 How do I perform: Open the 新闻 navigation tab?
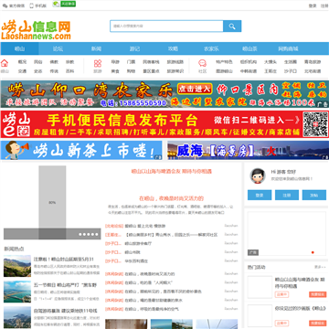(96, 48)
